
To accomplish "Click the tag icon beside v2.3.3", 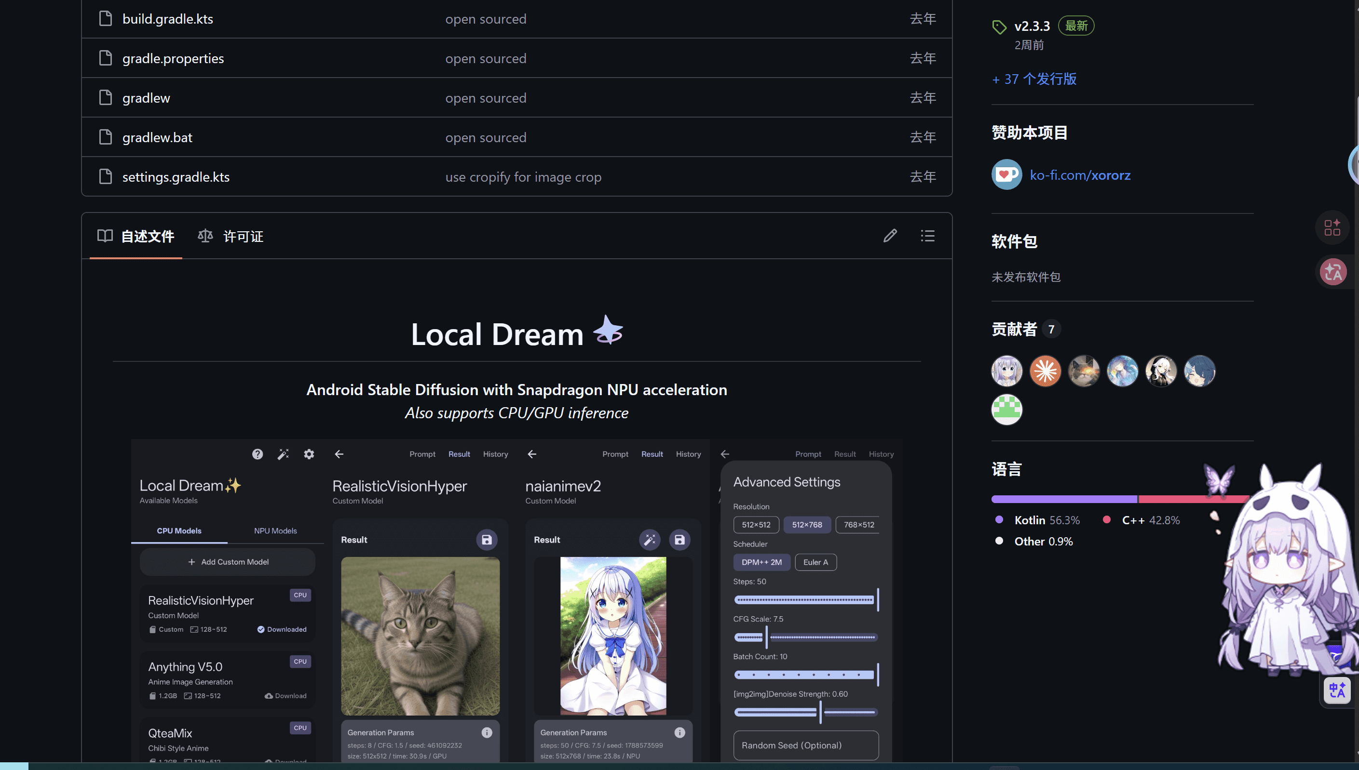I will pos(999,27).
